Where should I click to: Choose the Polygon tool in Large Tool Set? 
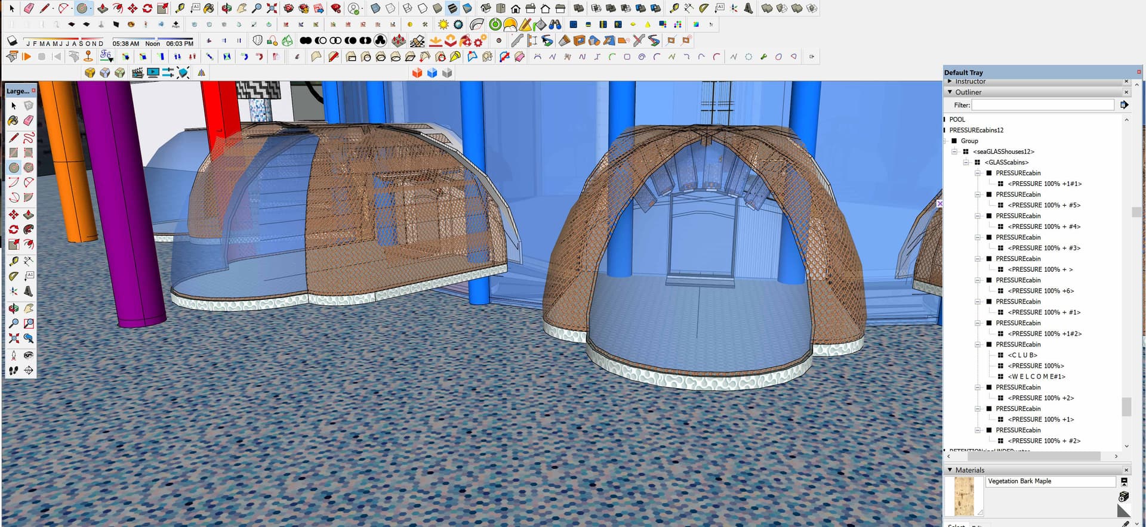(29, 168)
